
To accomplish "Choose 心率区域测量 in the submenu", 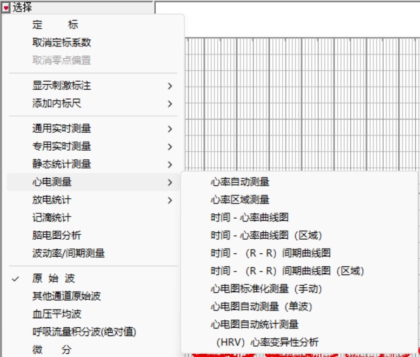I will tap(299, 200).
